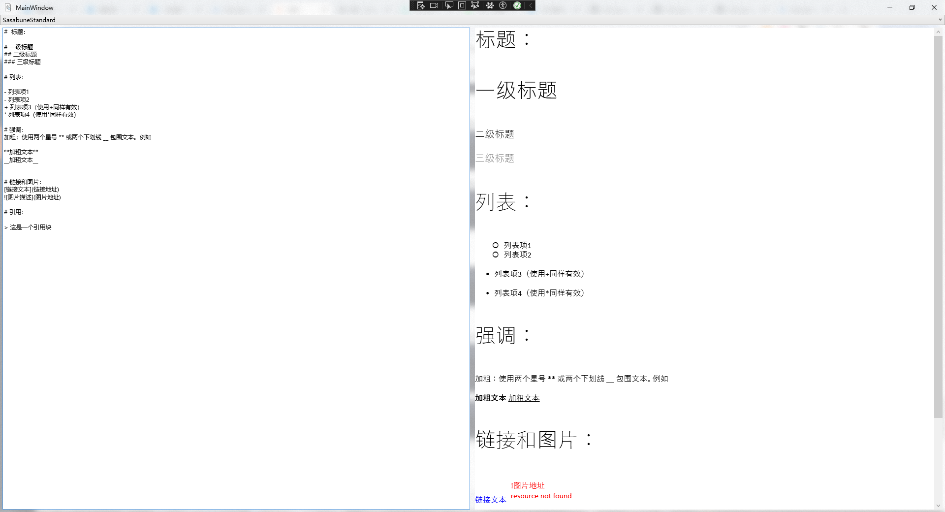Activate the Select Element cursor tool
The image size is (945, 512).
pyautogui.click(x=448, y=5)
